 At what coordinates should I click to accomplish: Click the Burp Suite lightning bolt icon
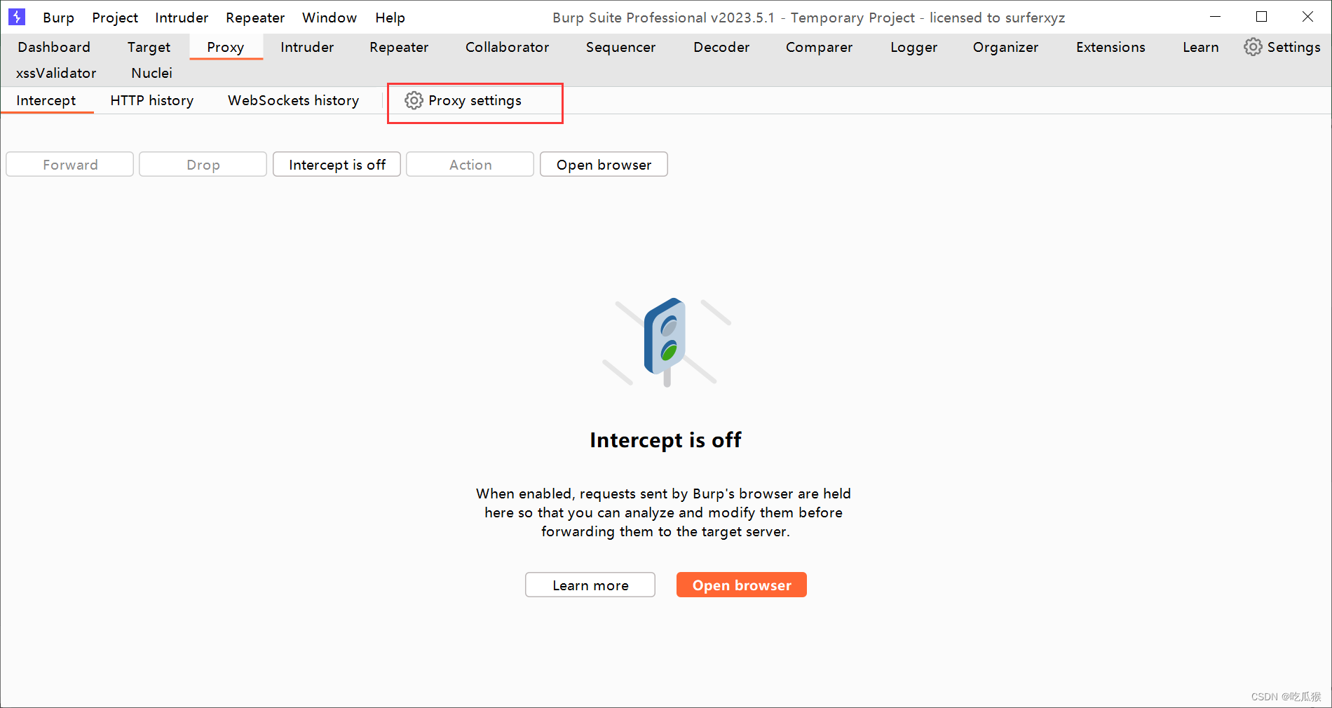16,17
